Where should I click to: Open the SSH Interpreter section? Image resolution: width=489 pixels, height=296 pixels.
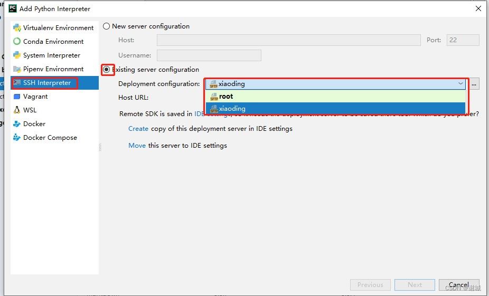(46, 83)
